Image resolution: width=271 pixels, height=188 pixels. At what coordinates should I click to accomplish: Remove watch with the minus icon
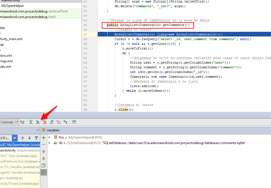[x=44, y=145]
